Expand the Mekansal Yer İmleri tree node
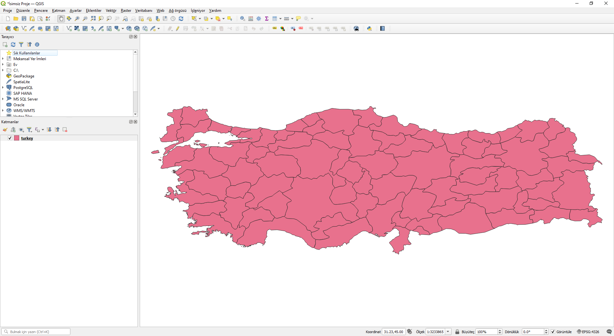The width and height of the screenshot is (614, 336). point(3,59)
